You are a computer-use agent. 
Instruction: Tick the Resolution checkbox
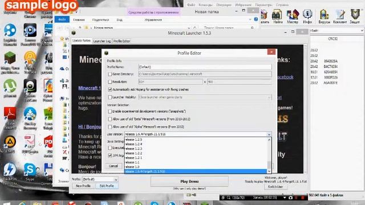(x=110, y=82)
